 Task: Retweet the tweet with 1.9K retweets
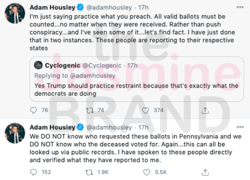point(89,173)
